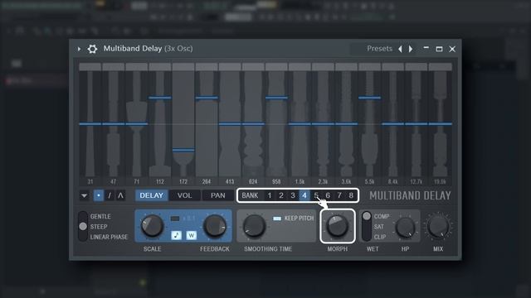Switch to the PAN tab
Image resolution: width=531 pixels, height=298 pixels.
click(x=217, y=195)
